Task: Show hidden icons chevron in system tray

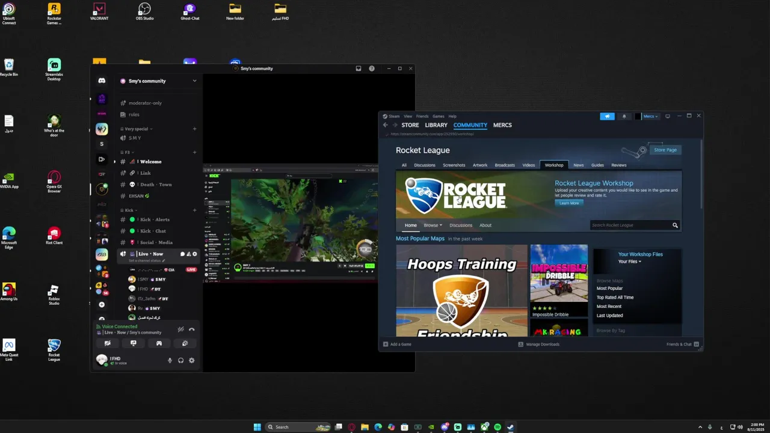Action: tap(700, 427)
